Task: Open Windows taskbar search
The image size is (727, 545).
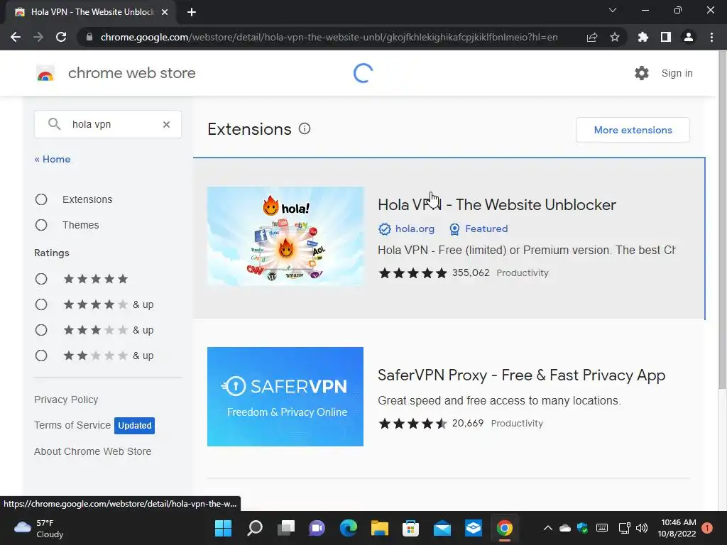Action: pyautogui.click(x=255, y=528)
